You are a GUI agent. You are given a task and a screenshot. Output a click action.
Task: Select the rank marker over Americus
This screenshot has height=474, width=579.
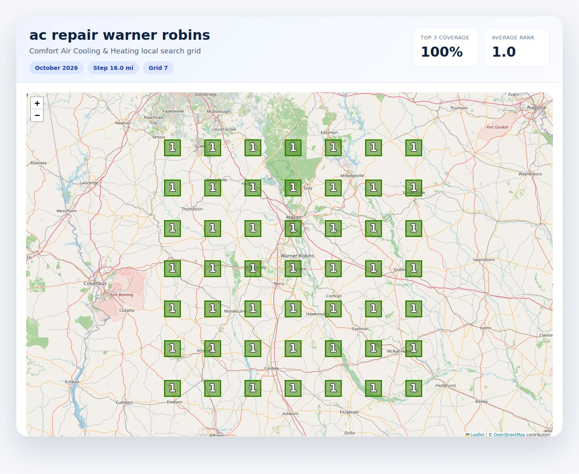tap(213, 348)
